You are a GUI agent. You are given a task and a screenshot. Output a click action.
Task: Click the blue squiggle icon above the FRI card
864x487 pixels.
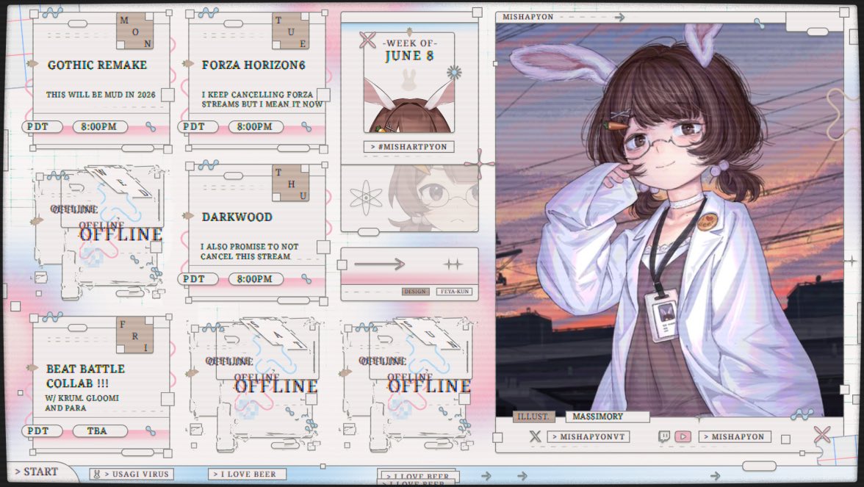[x=52, y=316]
